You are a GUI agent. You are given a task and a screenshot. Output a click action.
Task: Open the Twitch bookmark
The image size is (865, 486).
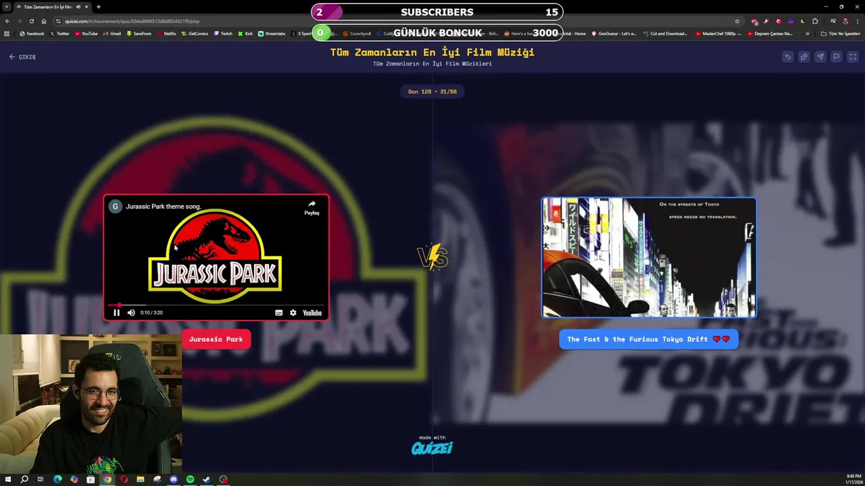(223, 34)
